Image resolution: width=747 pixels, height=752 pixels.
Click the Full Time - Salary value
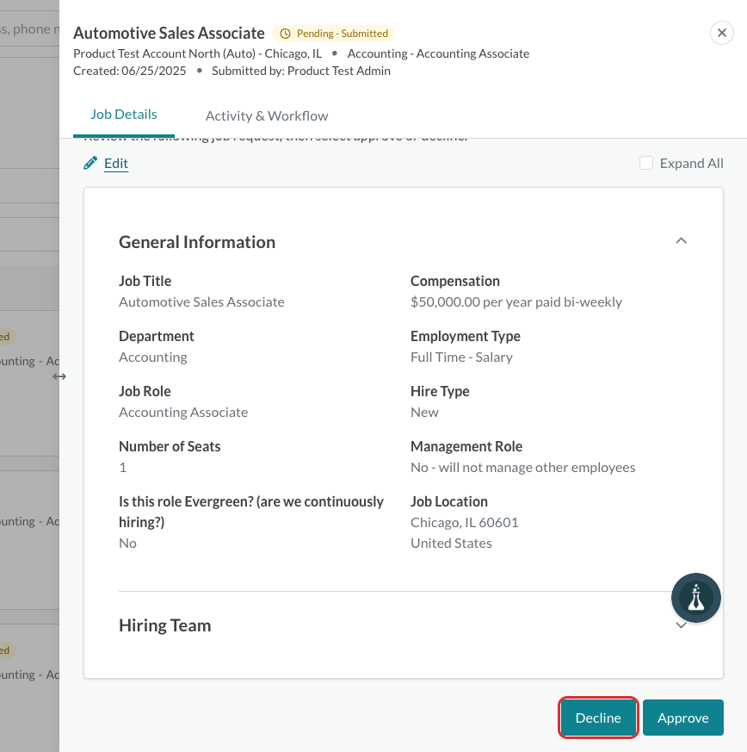[461, 357]
